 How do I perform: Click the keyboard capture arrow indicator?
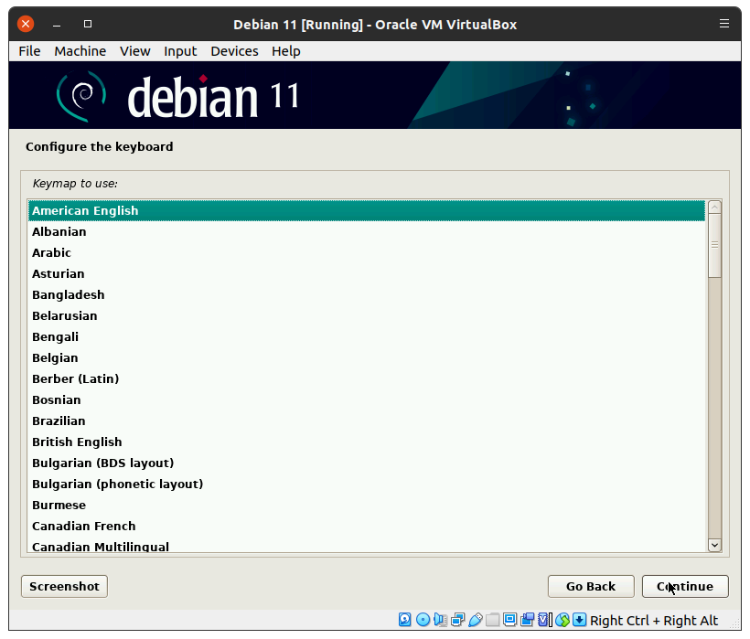pyautogui.click(x=580, y=621)
